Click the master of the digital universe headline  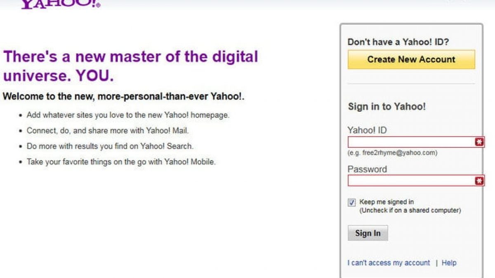pyautogui.click(x=130, y=66)
